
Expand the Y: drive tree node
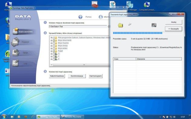coord(52,56)
